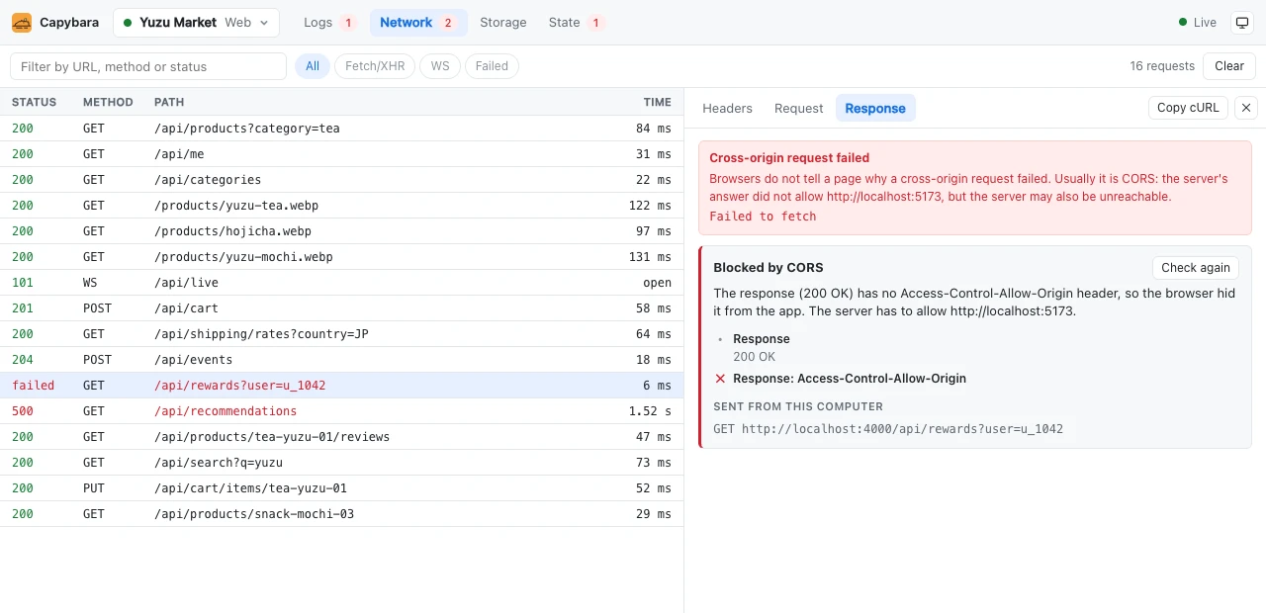Click the Response: Access-Control-Allow-Origin check item
Image resolution: width=1266 pixels, height=613 pixels.
(x=850, y=379)
